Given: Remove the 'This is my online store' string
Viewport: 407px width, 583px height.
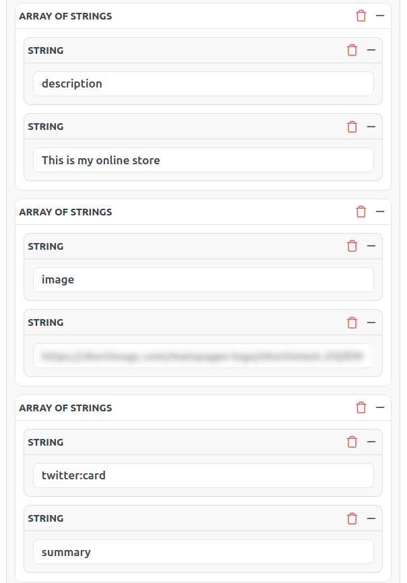Looking at the screenshot, I should (352, 127).
